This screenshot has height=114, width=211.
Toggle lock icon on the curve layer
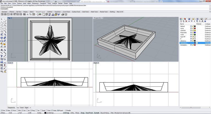coord(193,28)
